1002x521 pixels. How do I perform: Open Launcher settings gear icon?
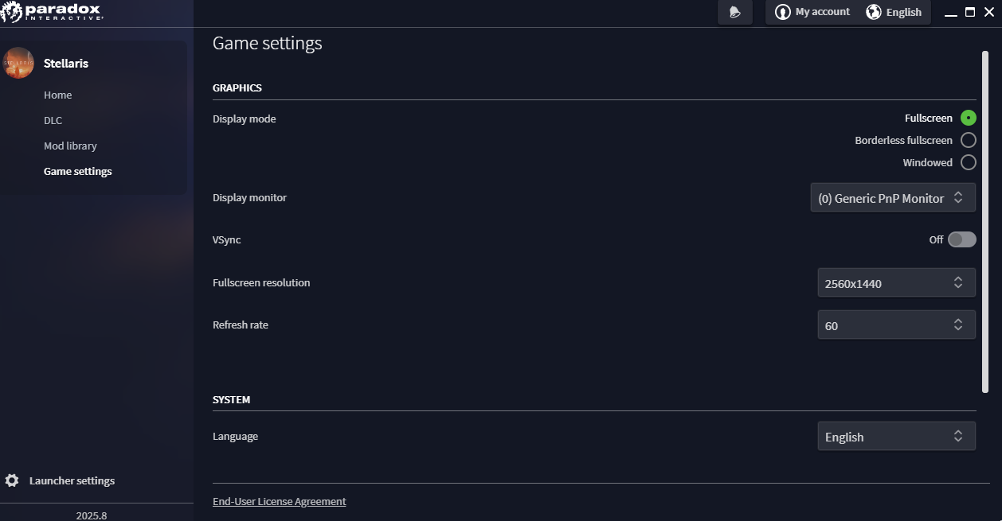[x=12, y=480]
